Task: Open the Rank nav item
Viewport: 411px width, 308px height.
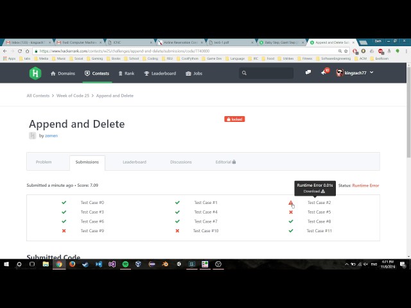Action: point(127,73)
